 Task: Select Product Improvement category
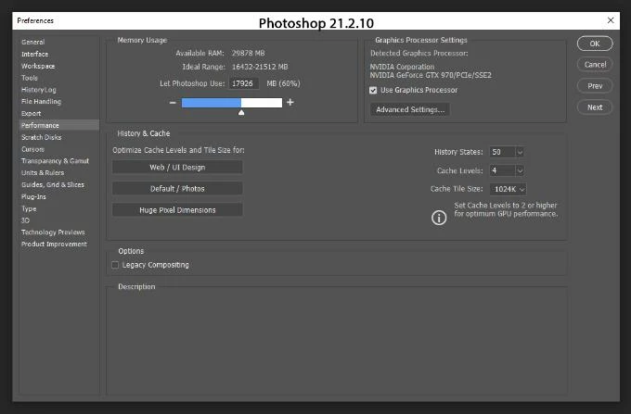[x=54, y=245]
